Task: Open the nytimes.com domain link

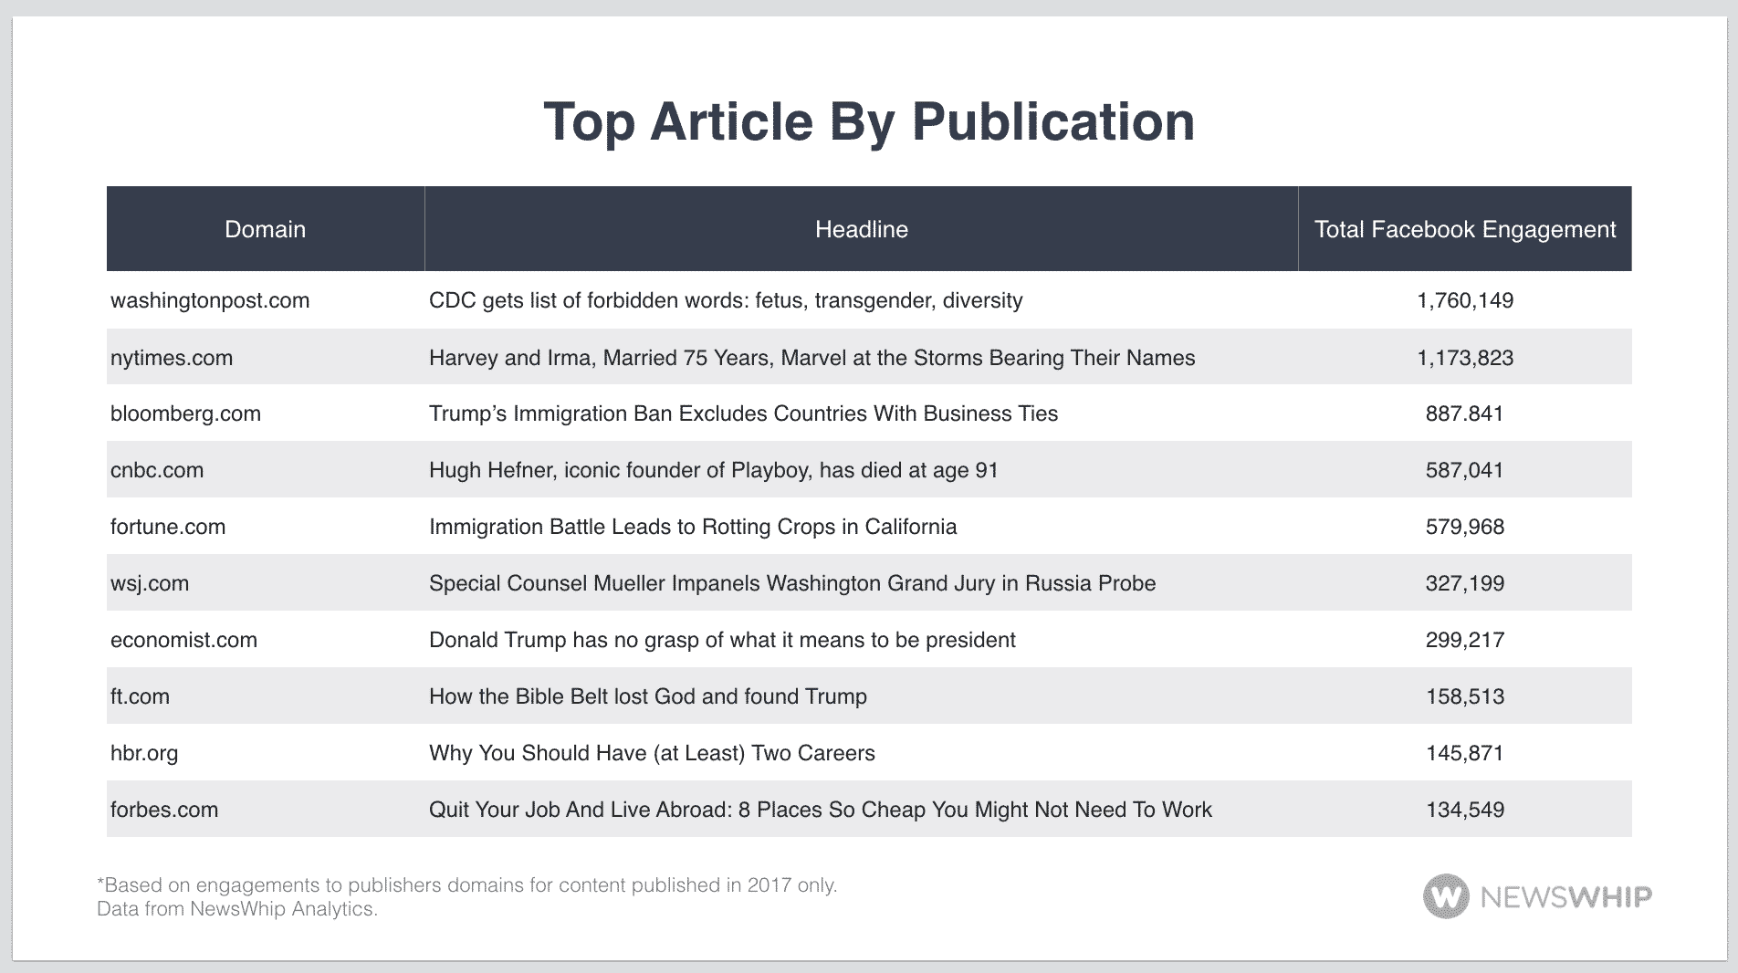Action: [x=171, y=358]
